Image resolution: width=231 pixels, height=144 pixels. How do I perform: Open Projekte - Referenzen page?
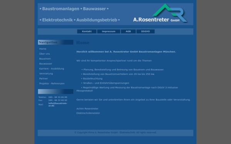point(52,83)
